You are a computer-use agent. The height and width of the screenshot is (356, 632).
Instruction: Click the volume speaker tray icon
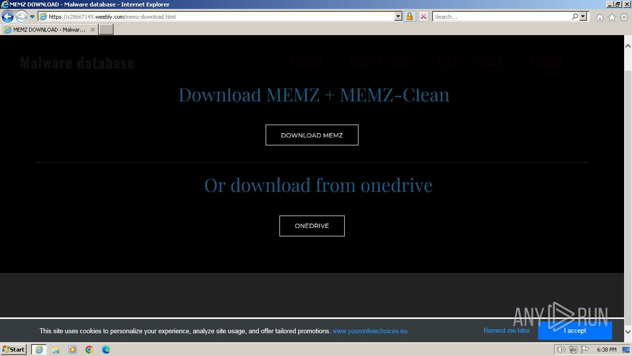click(561, 350)
